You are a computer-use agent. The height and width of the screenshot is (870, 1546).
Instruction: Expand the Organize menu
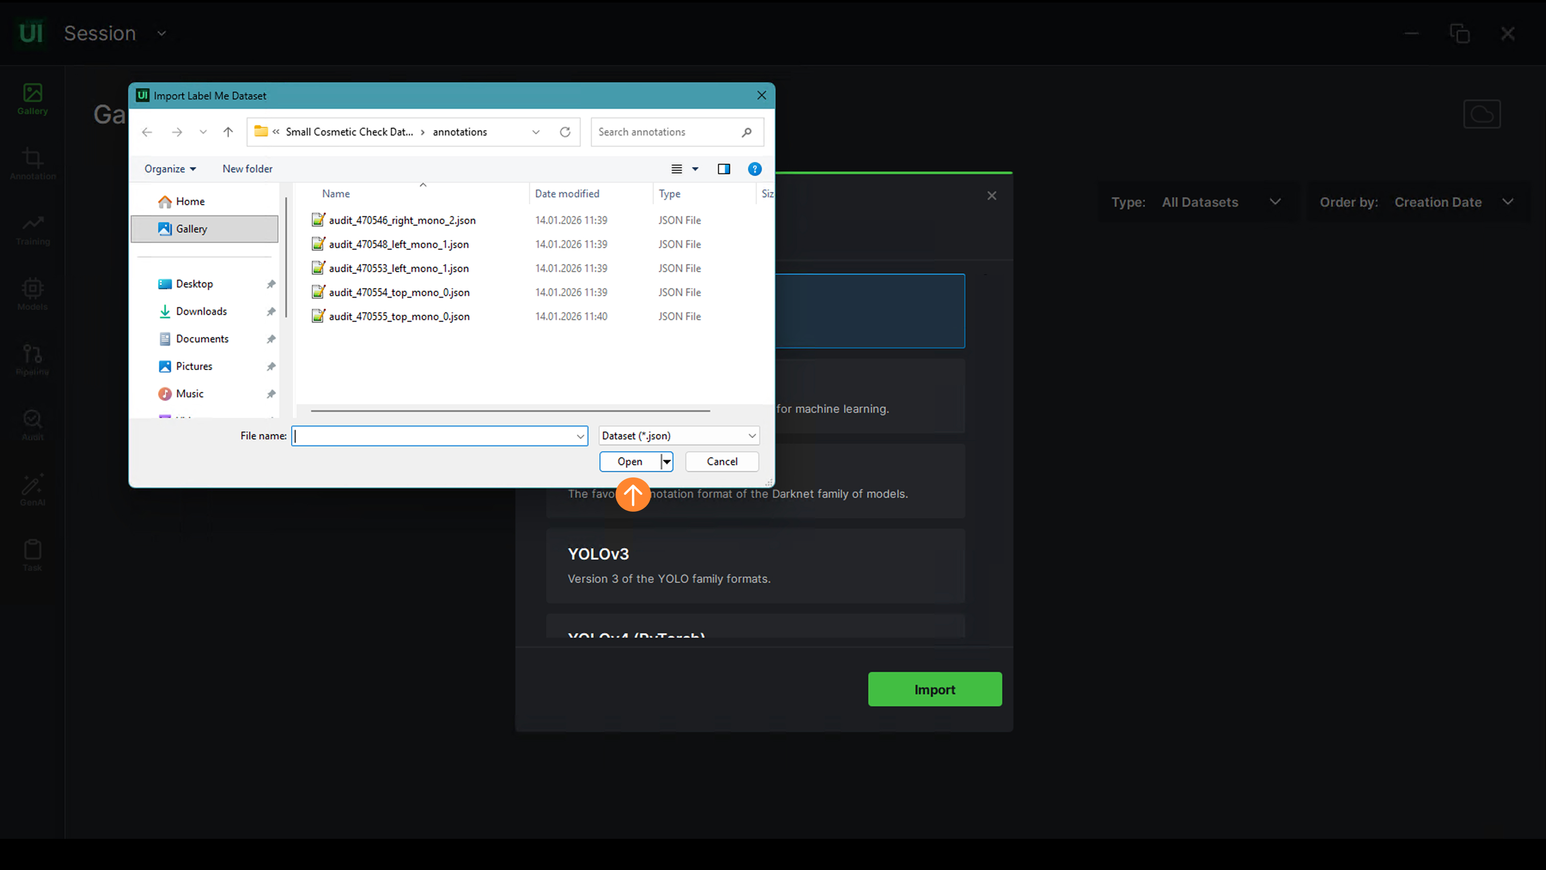click(x=170, y=169)
